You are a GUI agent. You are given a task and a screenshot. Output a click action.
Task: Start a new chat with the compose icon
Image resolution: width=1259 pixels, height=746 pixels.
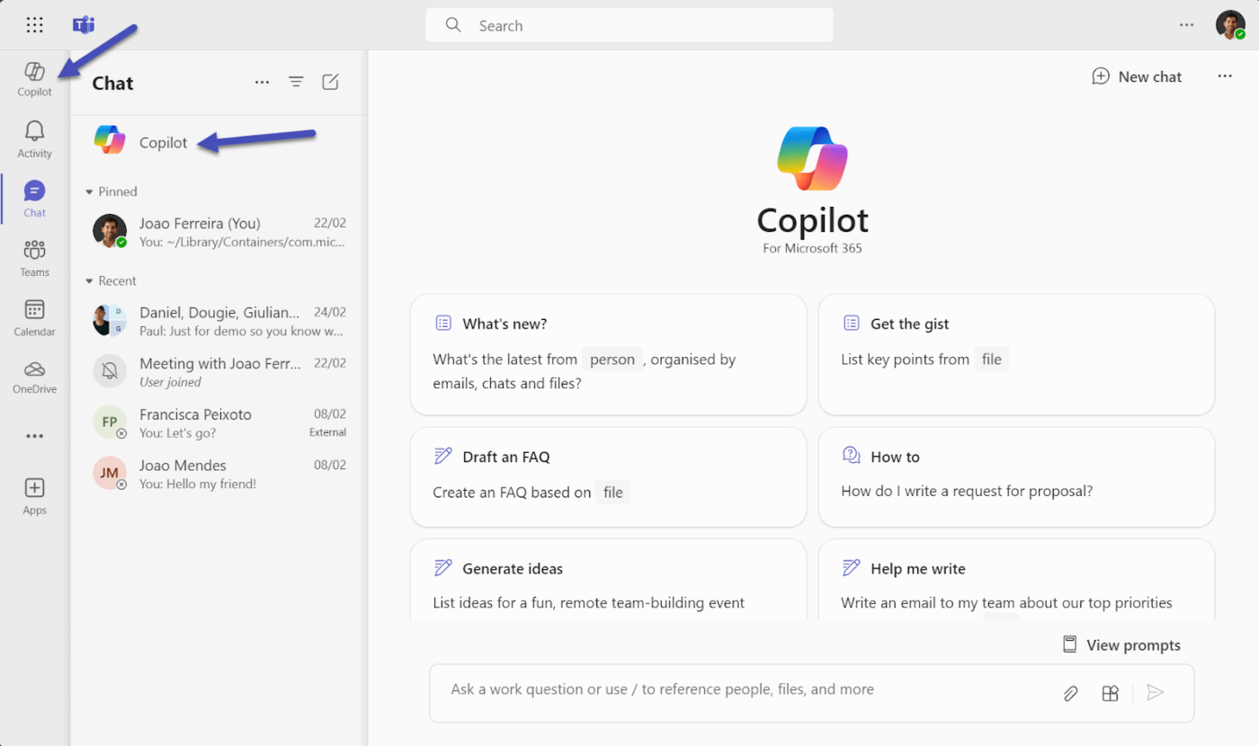coord(330,81)
